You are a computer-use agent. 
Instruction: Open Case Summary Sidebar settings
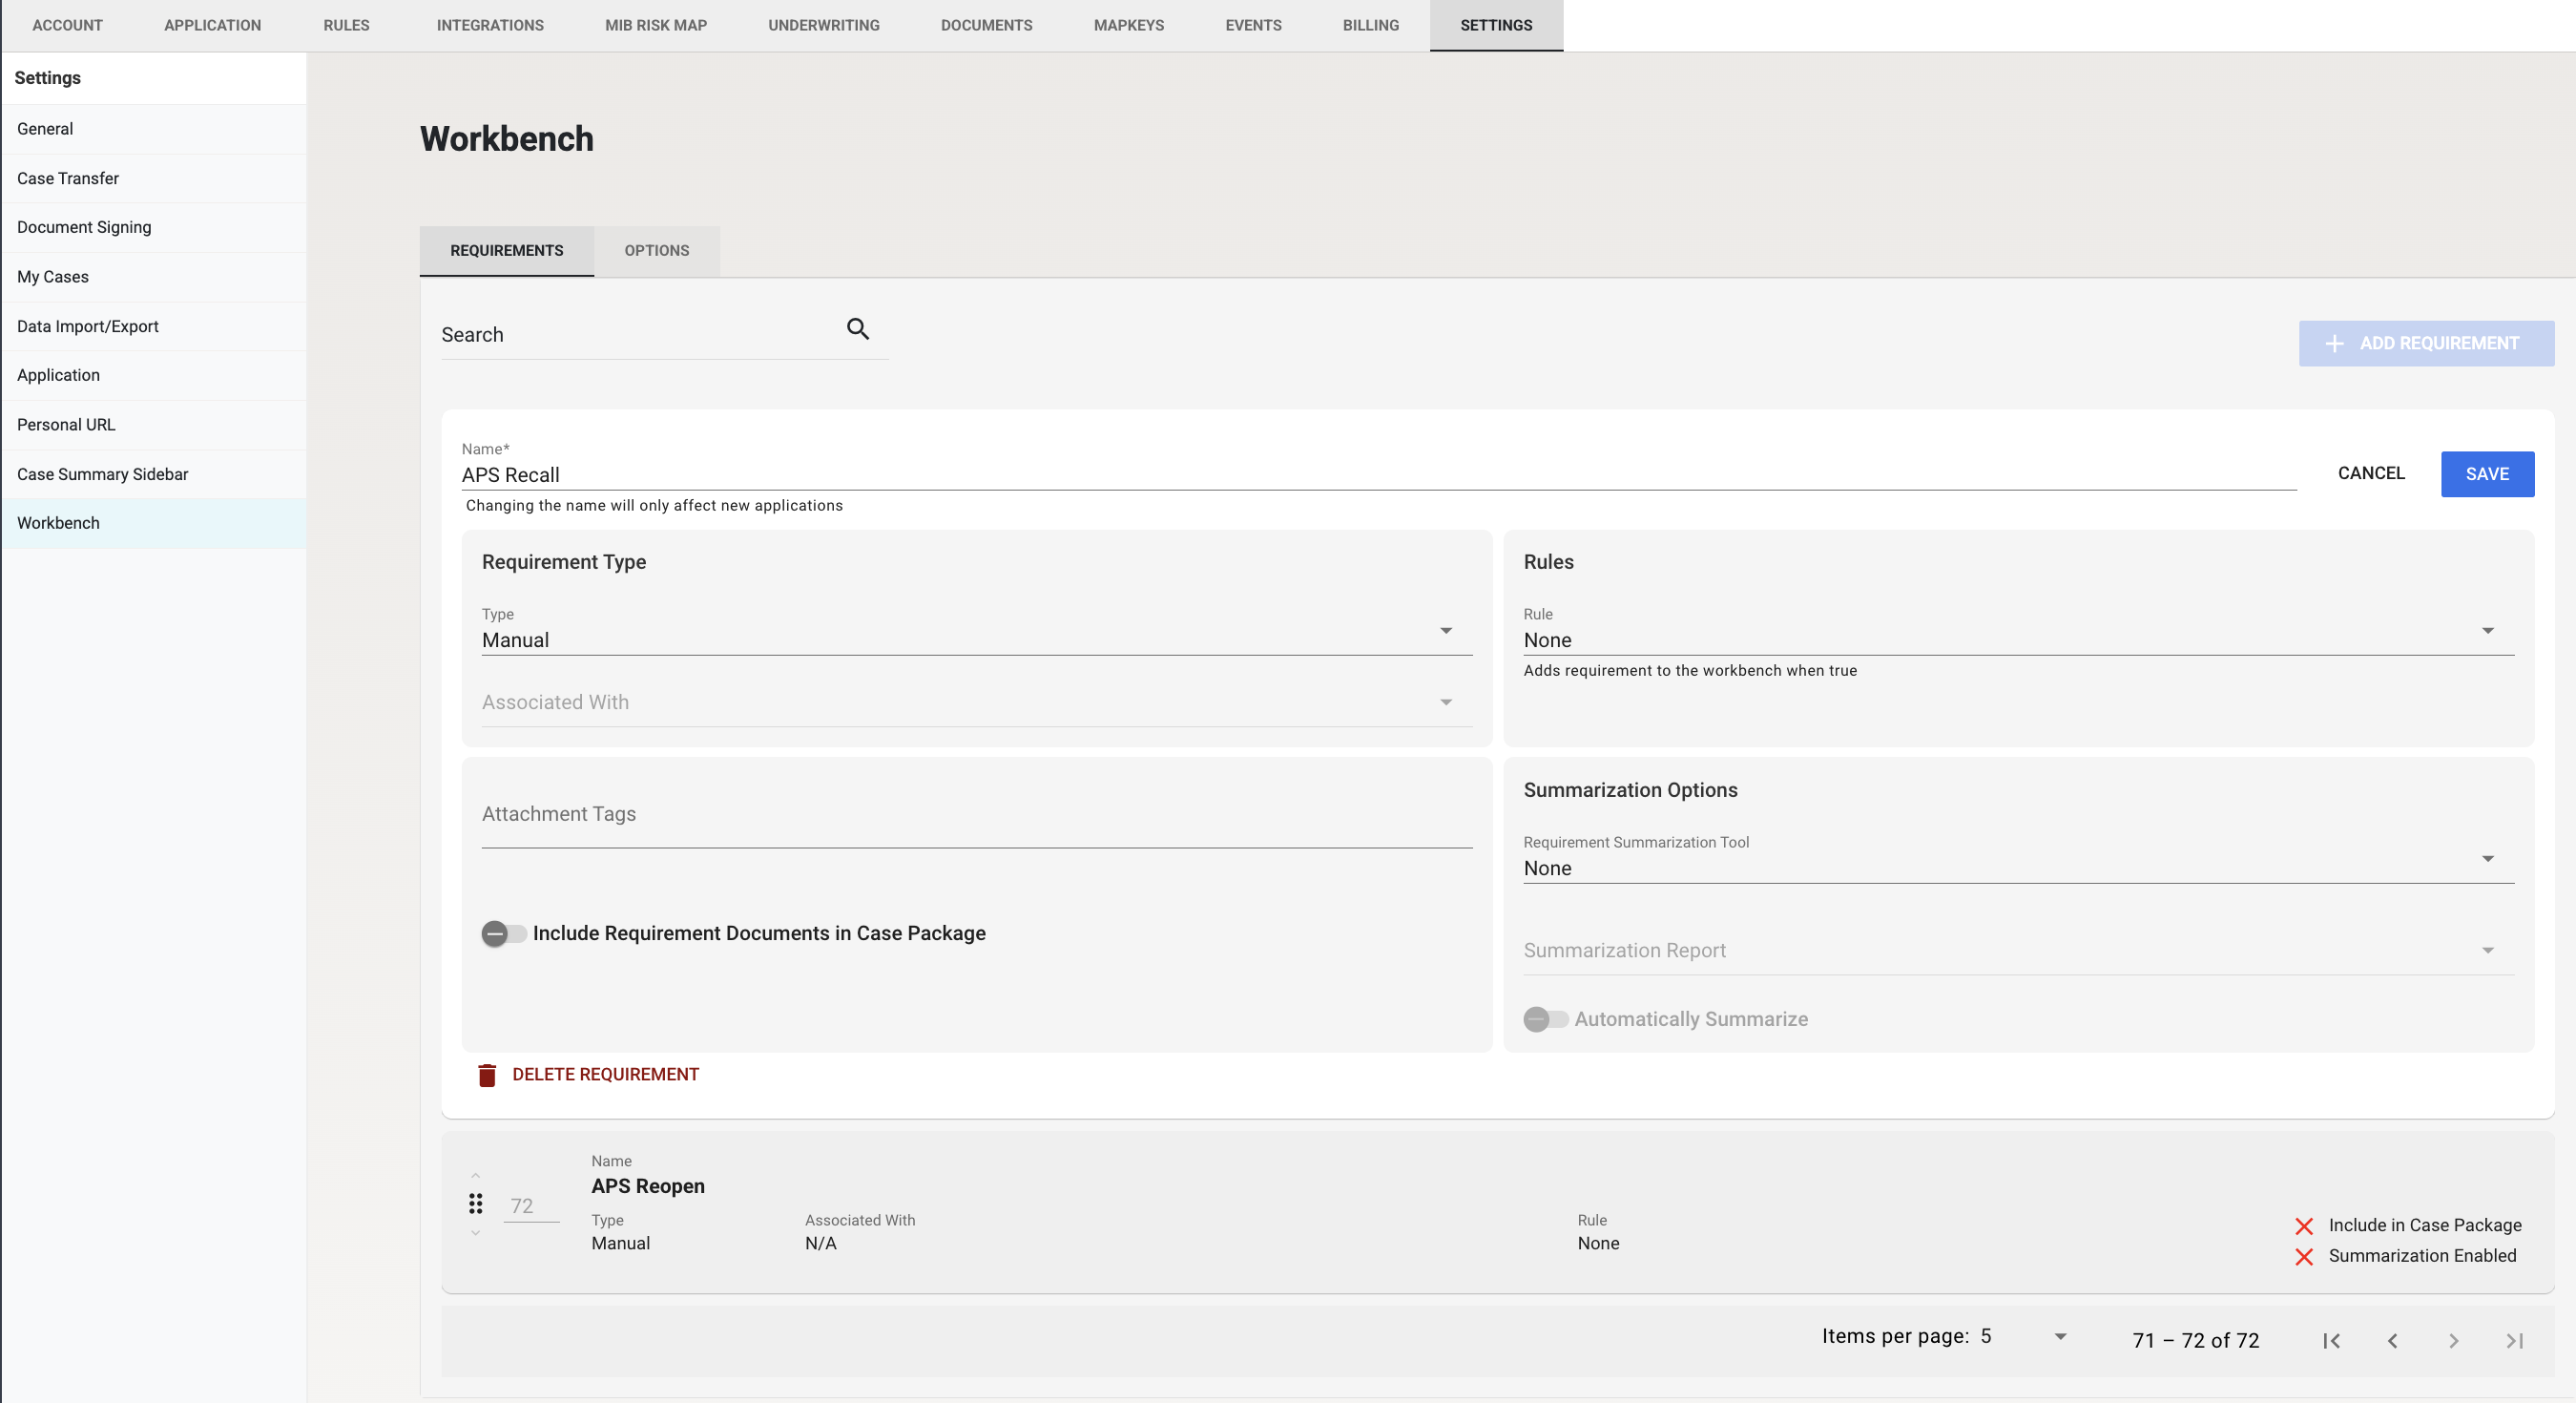pos(154,474)
